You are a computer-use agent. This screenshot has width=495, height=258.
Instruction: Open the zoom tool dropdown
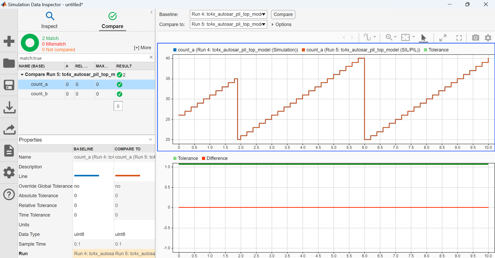pyautogui.click(x=395, y=37)
